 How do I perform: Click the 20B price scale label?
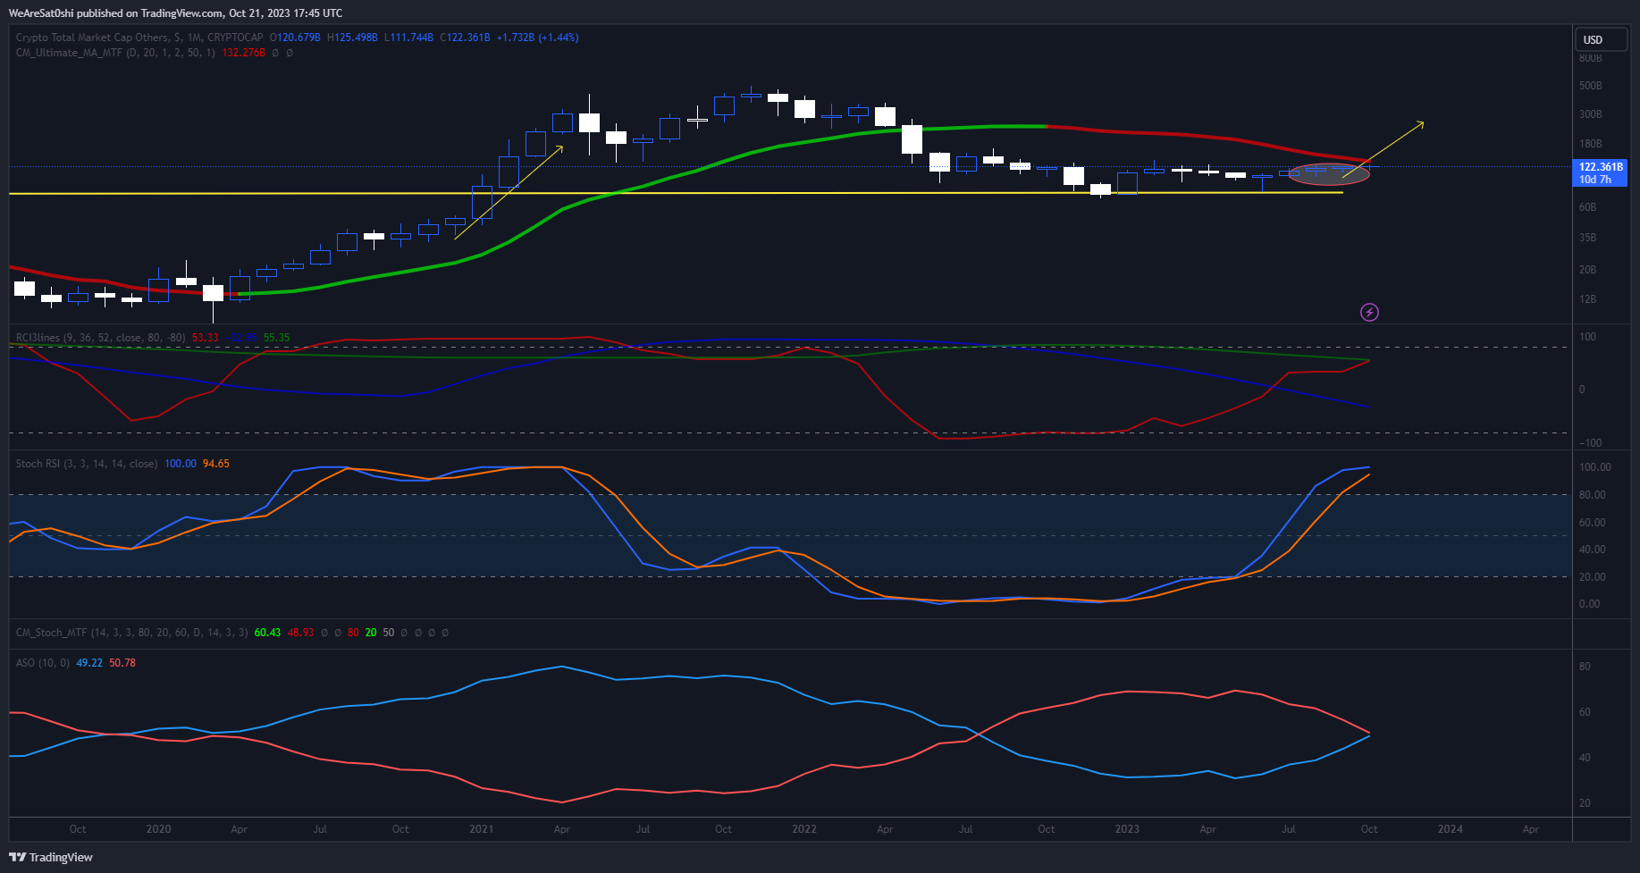coord(1588,270)
